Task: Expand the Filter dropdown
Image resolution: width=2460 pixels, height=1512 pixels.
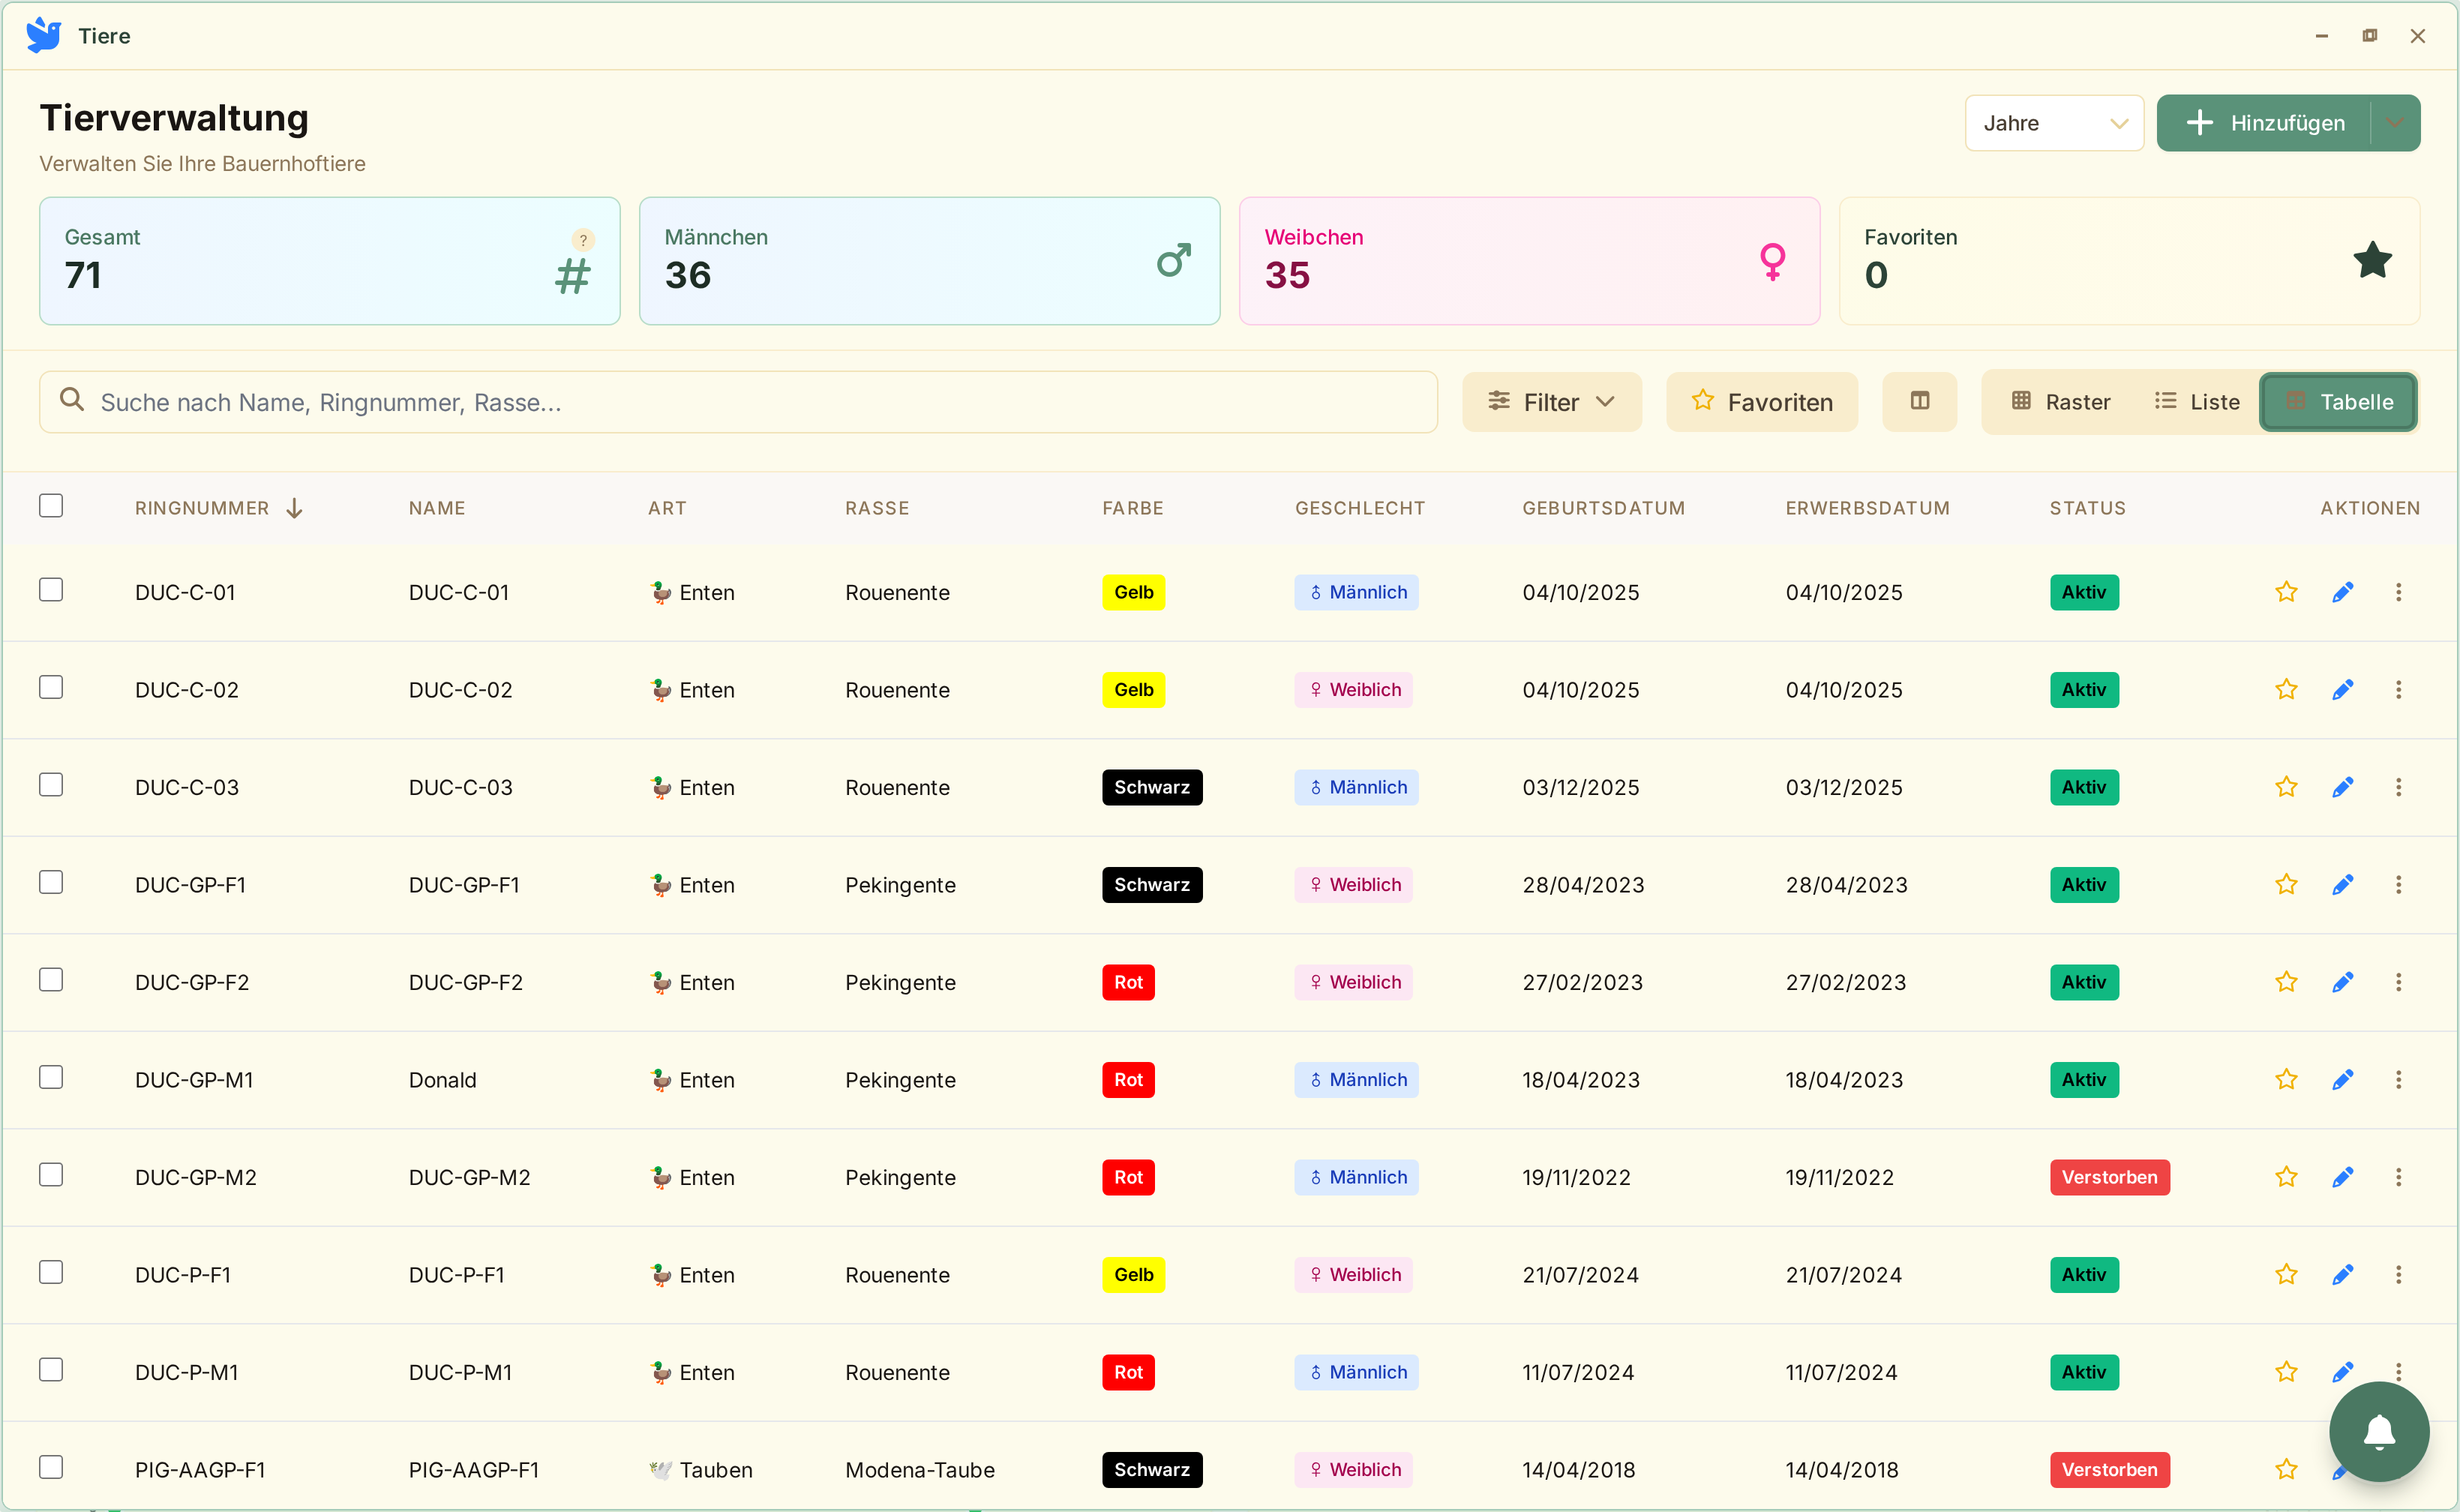Action: click(1550, 402)
